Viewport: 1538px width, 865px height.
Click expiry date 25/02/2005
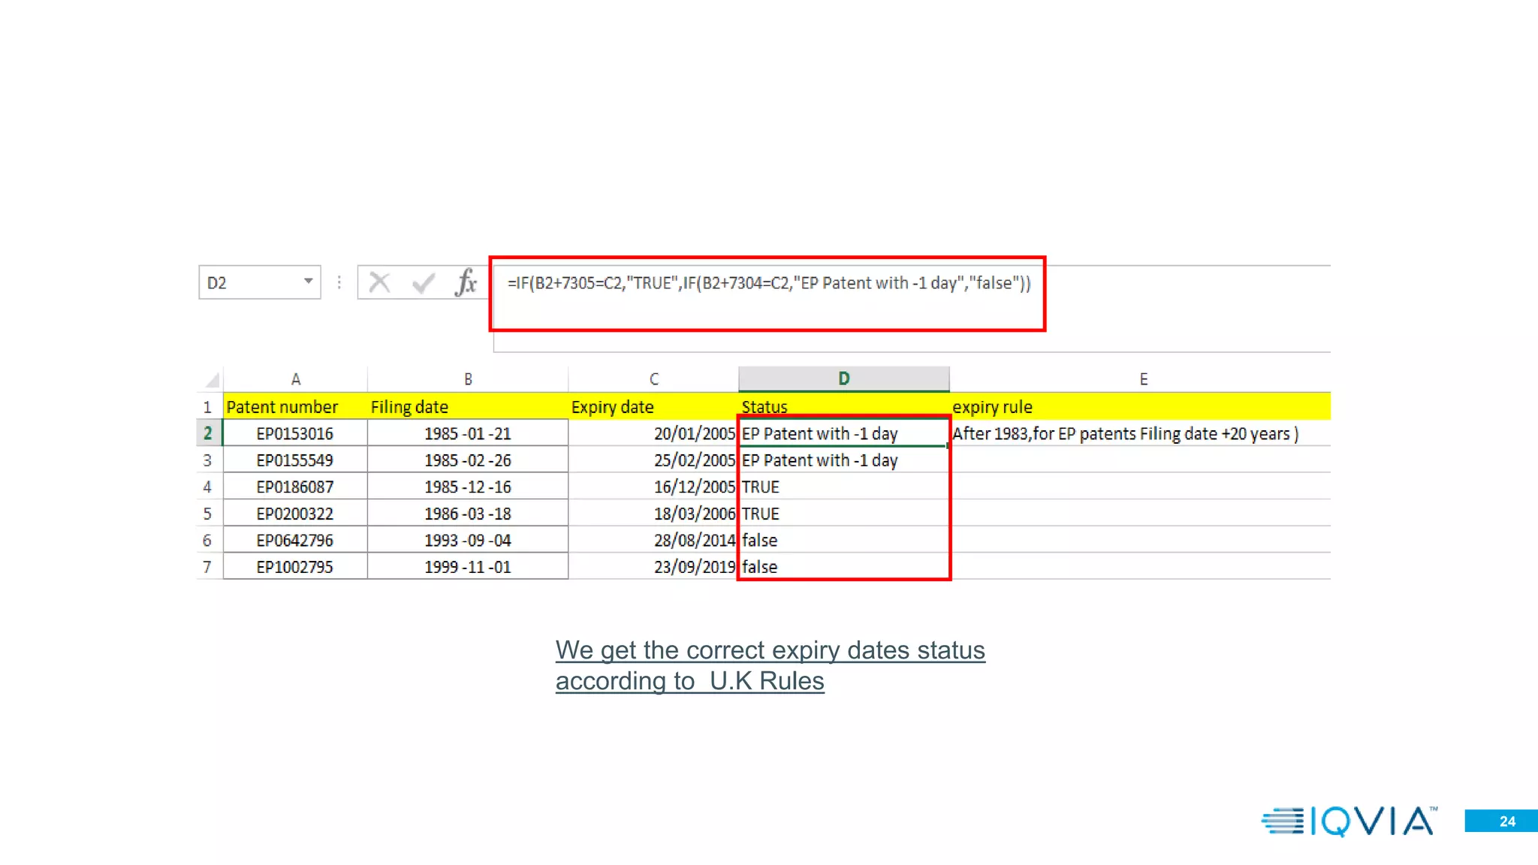pos(653,460)
